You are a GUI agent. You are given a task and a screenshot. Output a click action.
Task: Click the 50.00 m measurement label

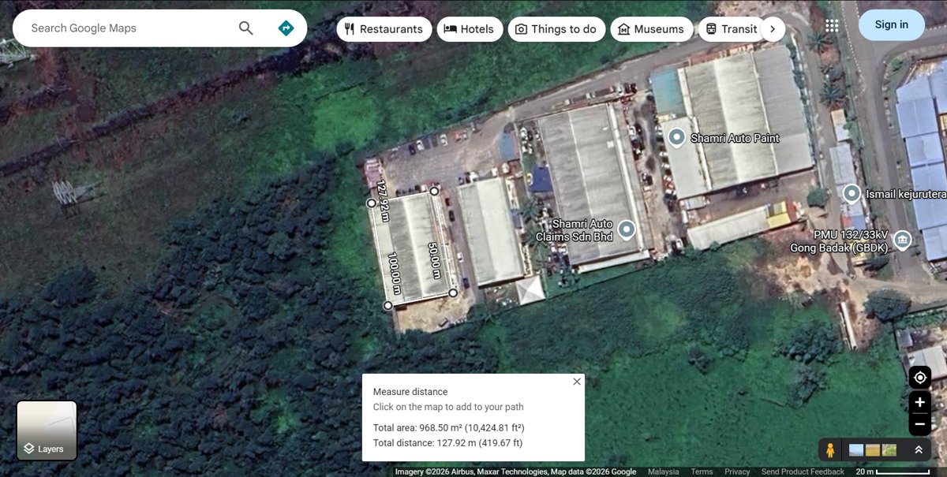434,259
